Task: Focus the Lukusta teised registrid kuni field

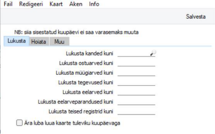Action: click(136, 111)
